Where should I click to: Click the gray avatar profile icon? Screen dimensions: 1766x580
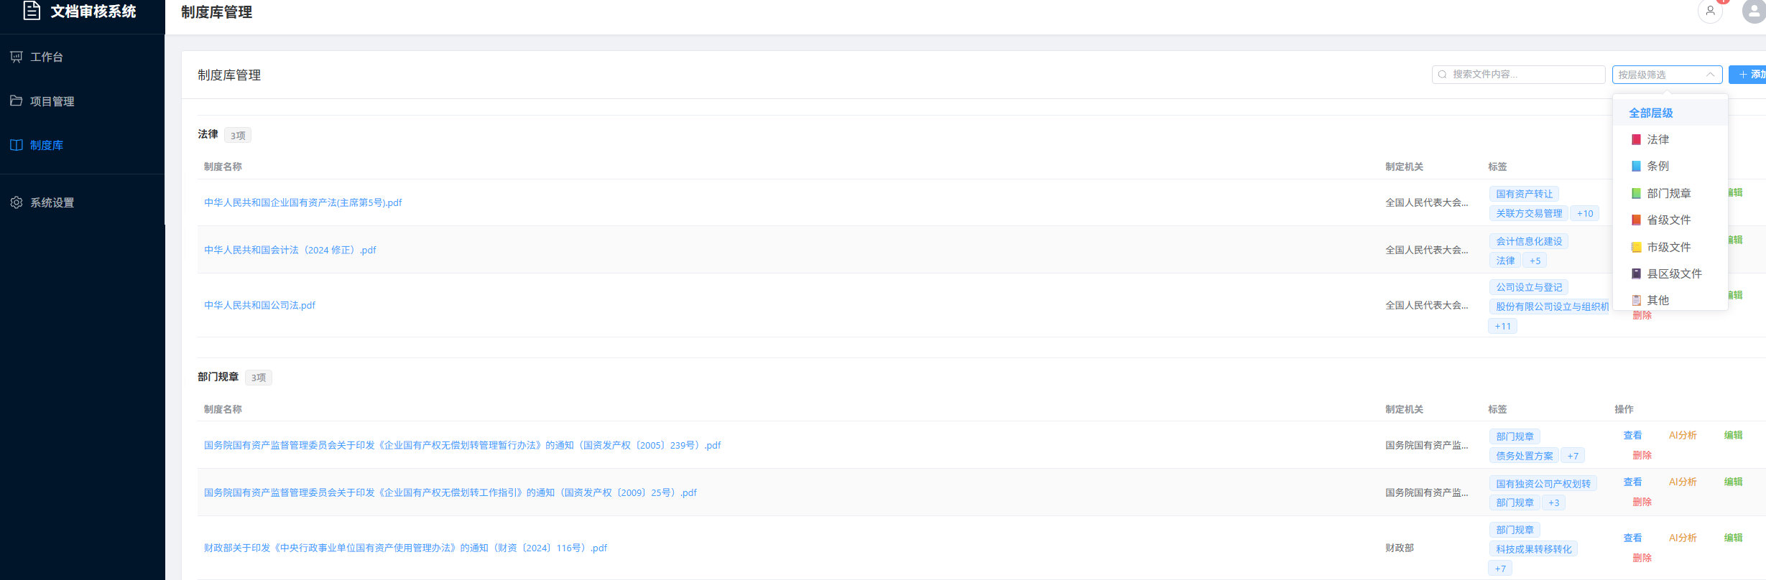click(1753, 11)
